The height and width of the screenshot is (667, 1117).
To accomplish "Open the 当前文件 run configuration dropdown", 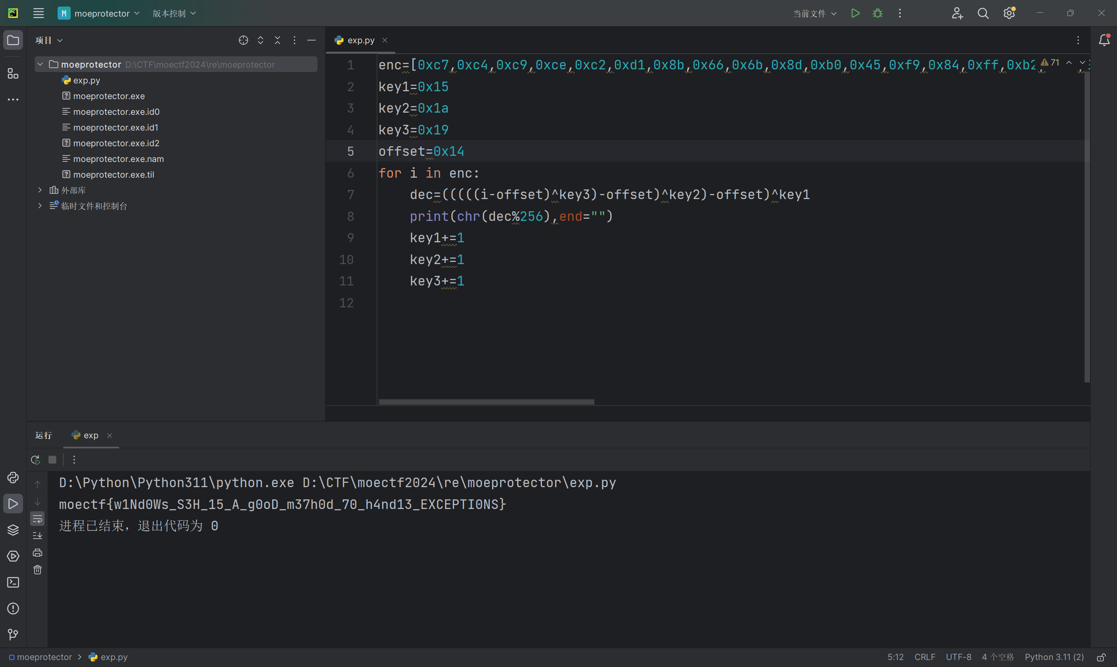I will click(x=814, y=14).
